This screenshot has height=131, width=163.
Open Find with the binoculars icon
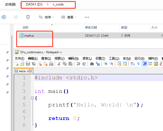pos(92,64)
